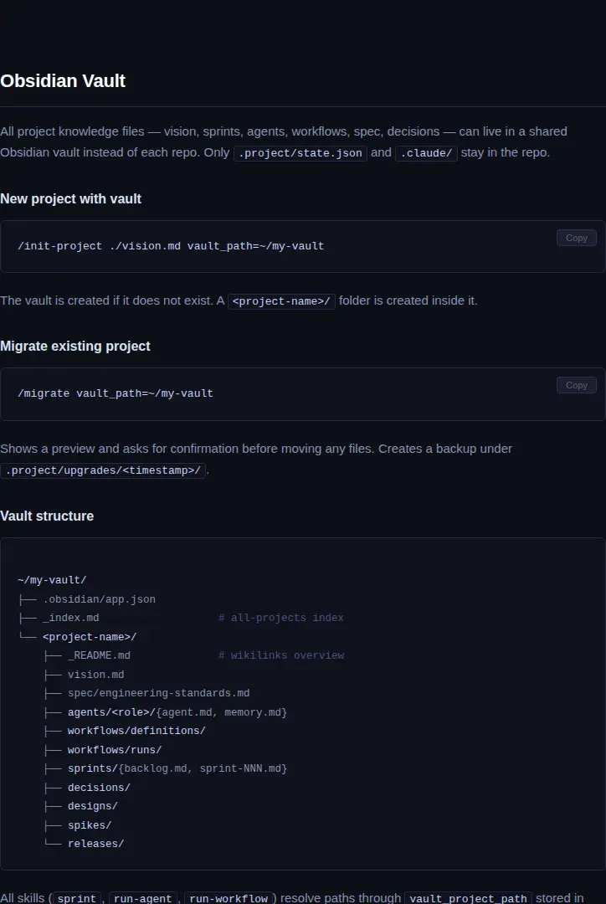Click the Vault structure heading
The width and height of the screenshot is (606, 904).
[47, 516]
